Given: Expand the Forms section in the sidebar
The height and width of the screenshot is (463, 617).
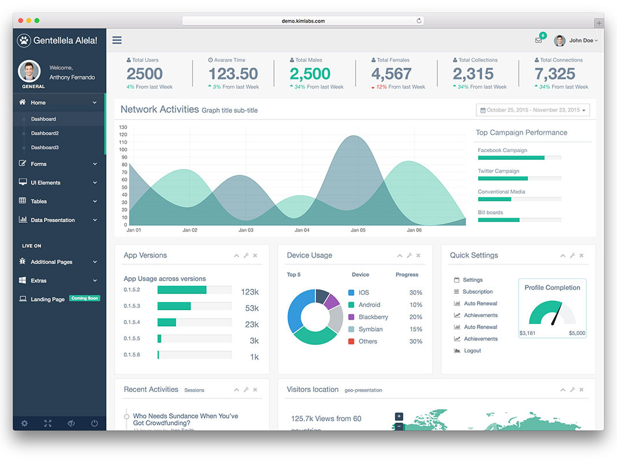Looking at the screenshot, I should click(x=38, y=164).
